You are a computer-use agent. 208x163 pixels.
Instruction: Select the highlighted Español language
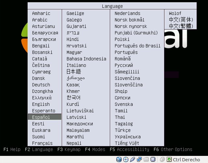[45, 117]
